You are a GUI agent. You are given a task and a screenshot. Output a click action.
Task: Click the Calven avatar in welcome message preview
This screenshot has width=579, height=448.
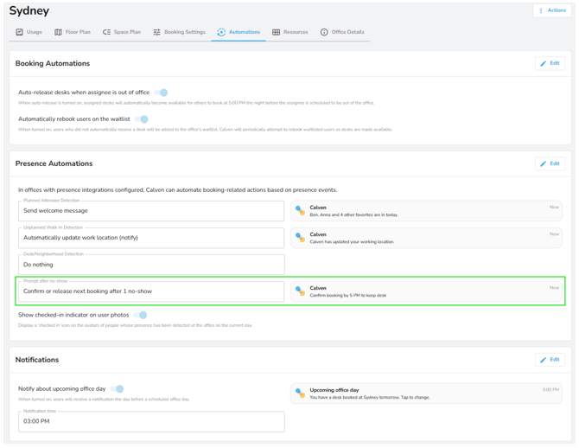(x=300, y=210)
